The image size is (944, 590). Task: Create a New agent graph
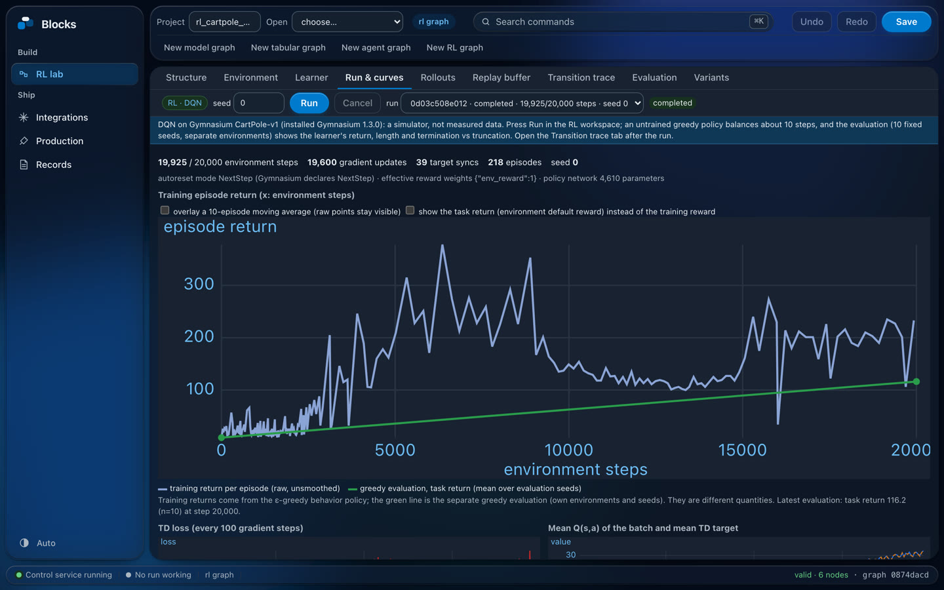(x=376, y=47)
